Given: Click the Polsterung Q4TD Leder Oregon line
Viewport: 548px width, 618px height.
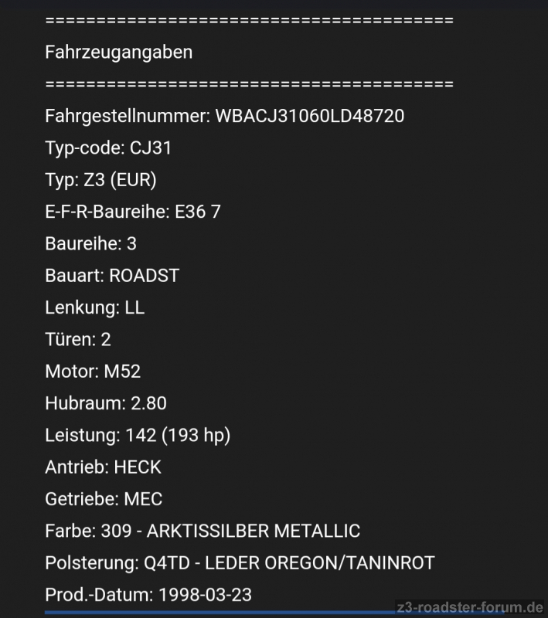Looking at the screenshot, I should tap(240, 563).
